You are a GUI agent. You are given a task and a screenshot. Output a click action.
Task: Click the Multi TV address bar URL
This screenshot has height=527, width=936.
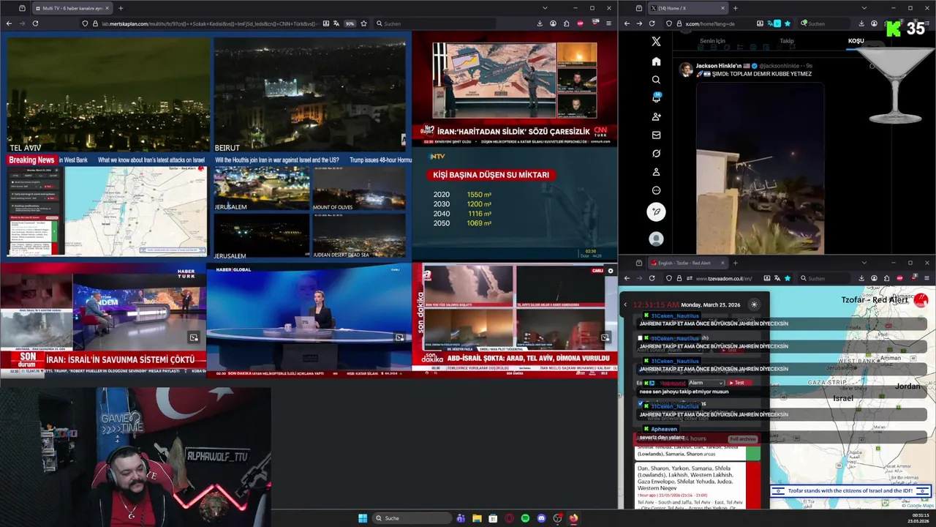tap(209, 23)
